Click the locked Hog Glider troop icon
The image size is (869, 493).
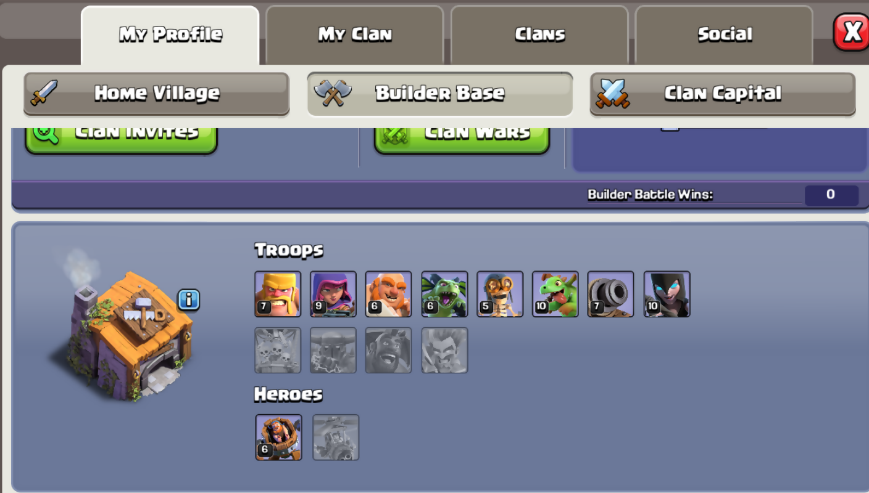tap(388, 350)
